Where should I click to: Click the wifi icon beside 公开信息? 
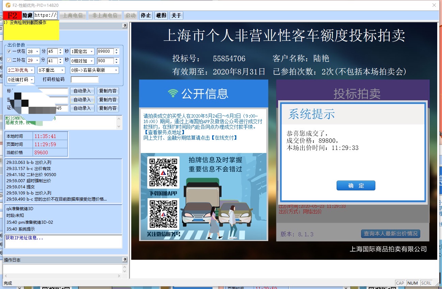tap(173, 93)
